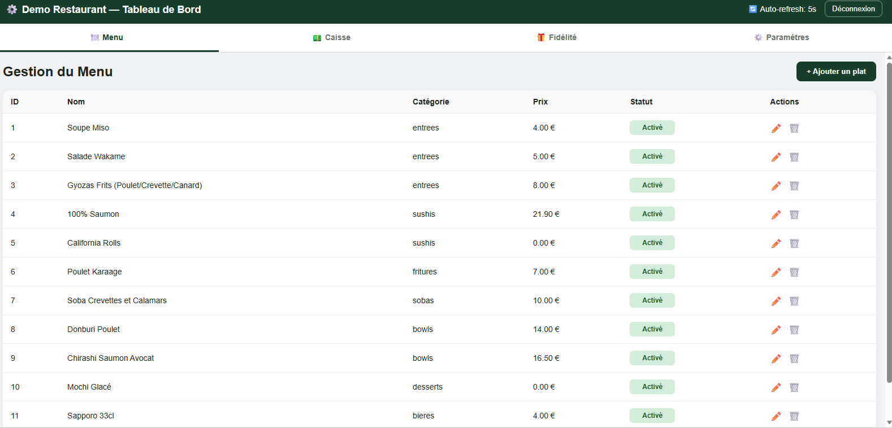Screen dimensions: 892x428
Task: Edit Chirashi Saumon Avocat
Action: [x=776, y=359]
